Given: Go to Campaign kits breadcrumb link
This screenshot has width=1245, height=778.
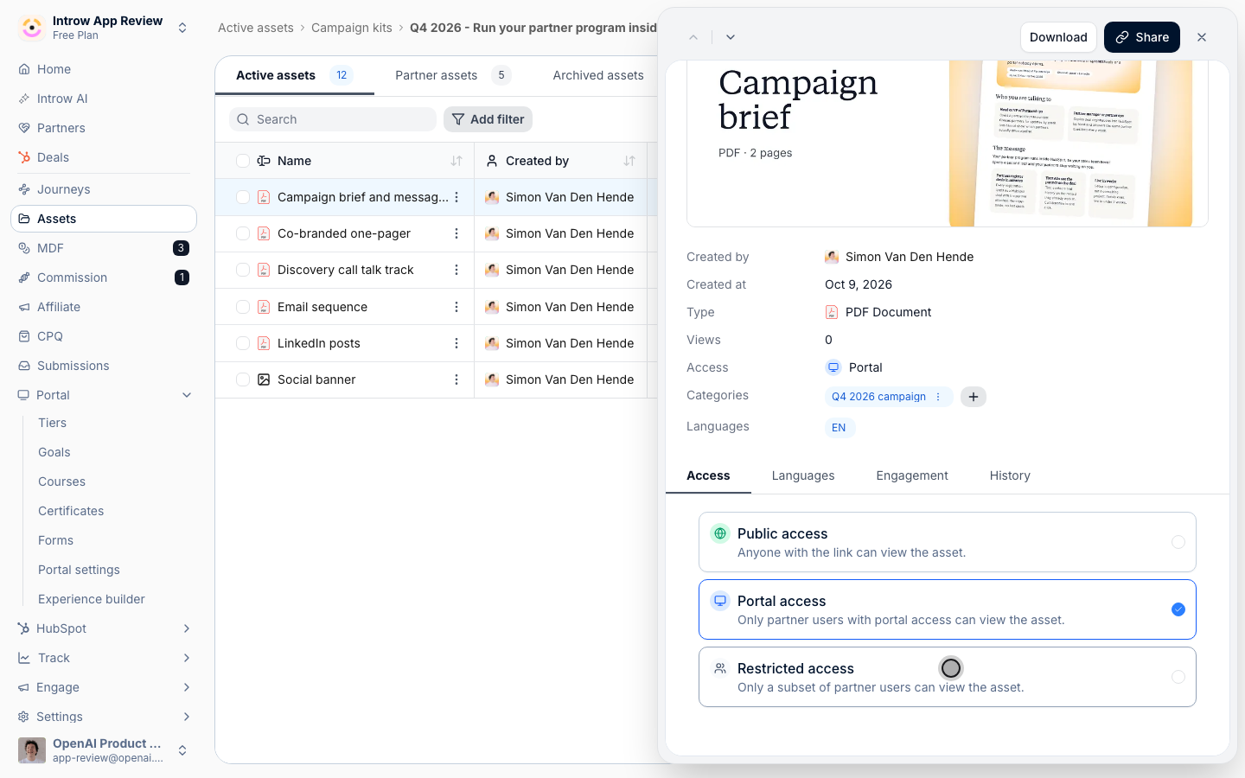Looking at the screenshot, I should 352,28.
